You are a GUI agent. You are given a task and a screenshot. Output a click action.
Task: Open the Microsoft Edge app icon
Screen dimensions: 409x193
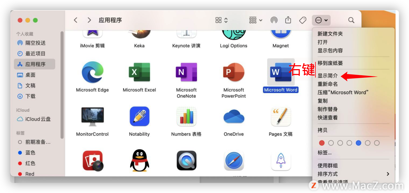click(92, 72)
